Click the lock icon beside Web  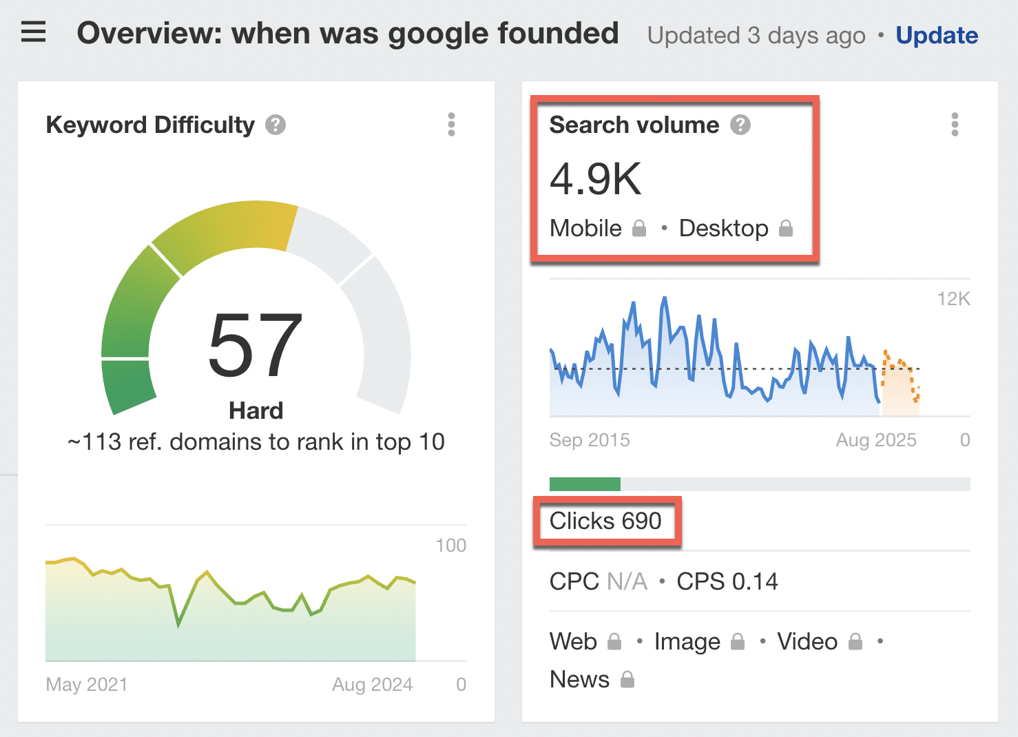[x=614, y=642]
